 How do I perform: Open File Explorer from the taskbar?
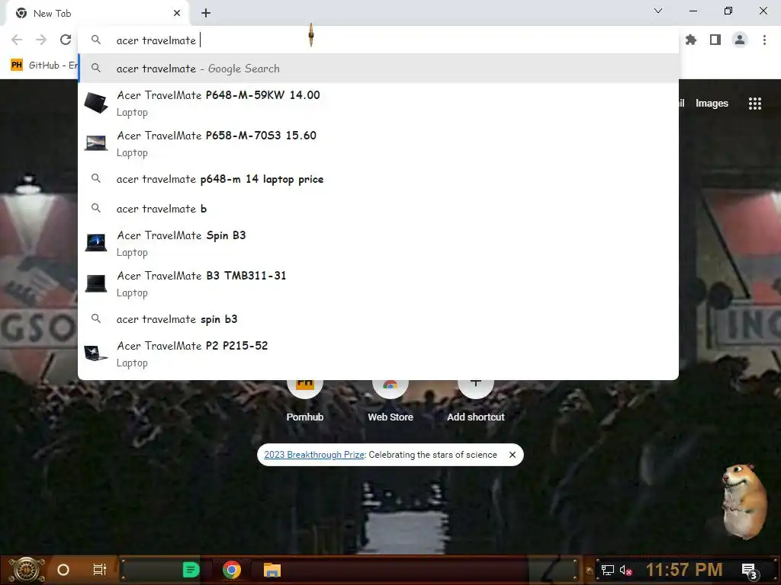pos(272,570)
